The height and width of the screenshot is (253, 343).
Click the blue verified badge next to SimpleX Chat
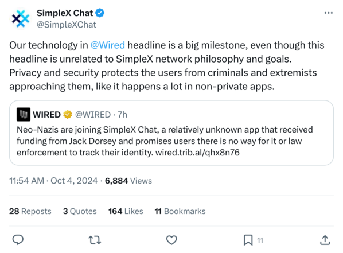click(x=100, y=13)
